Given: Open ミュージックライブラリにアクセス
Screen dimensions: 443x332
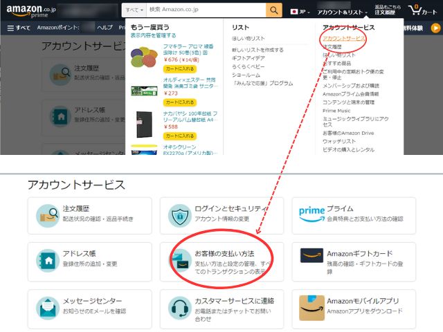Looking at the screenshot, I should click(355, 122).
